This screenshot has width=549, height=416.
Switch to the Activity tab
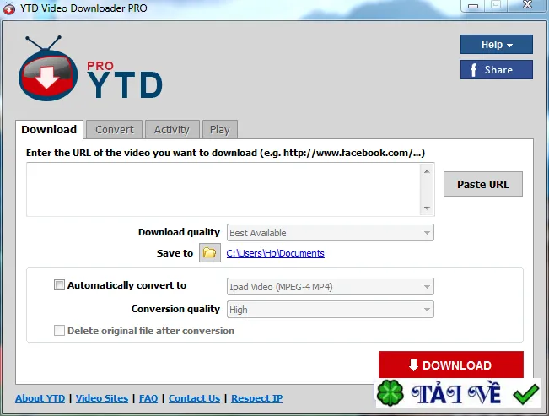[172, 130]
